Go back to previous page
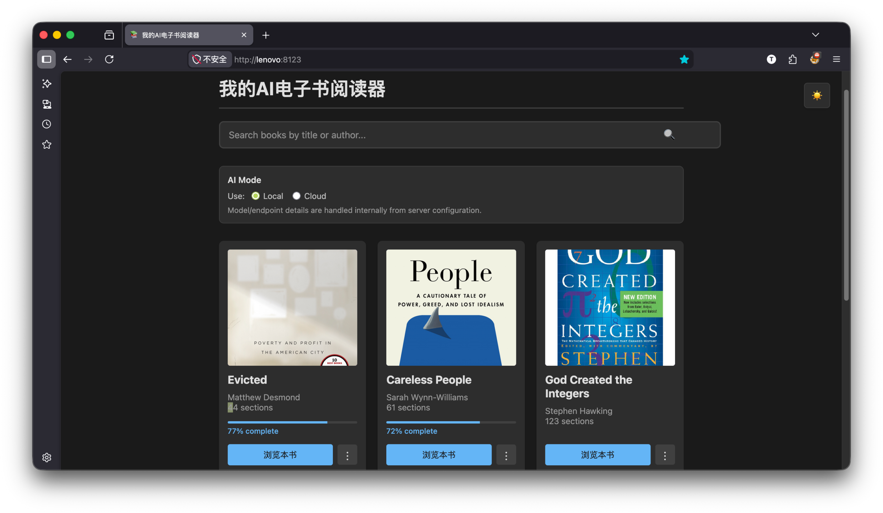 tap(67, 59)
